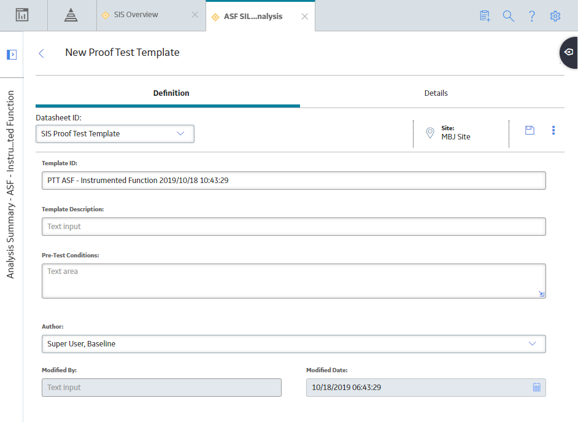This screenshot has width=578, height=422.
Task: Click the New Proof Test Template heading
Action: pyautogui.click(x=122, y=53)
